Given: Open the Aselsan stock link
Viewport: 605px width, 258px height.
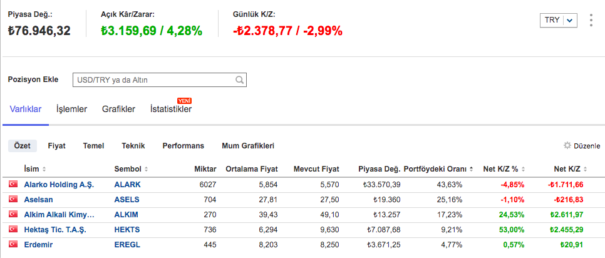Looking at the screenshot, I should [x=38, y=200].
